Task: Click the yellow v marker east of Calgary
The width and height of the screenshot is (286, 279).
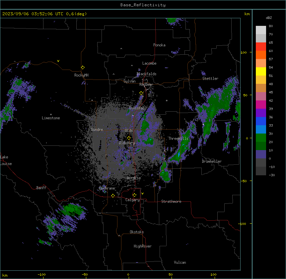Action: coord(142,194)
